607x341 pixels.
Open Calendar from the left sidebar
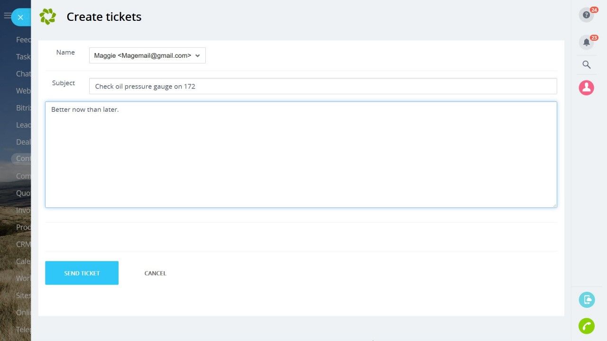(x=23, y=261)
